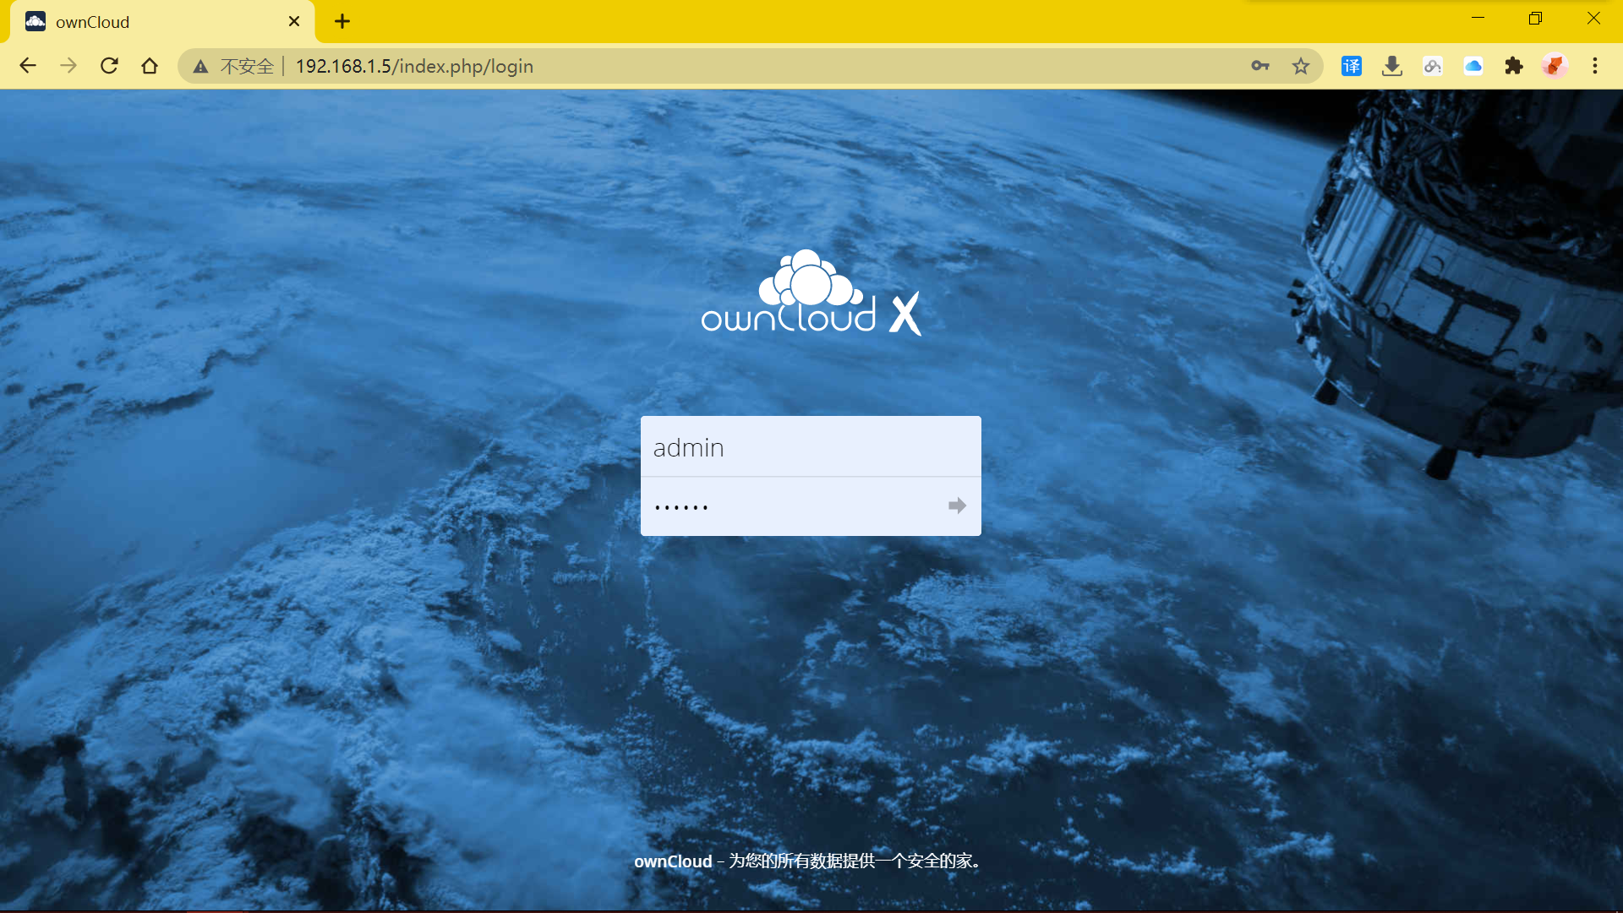Open the downloads extension icon

1392,66
